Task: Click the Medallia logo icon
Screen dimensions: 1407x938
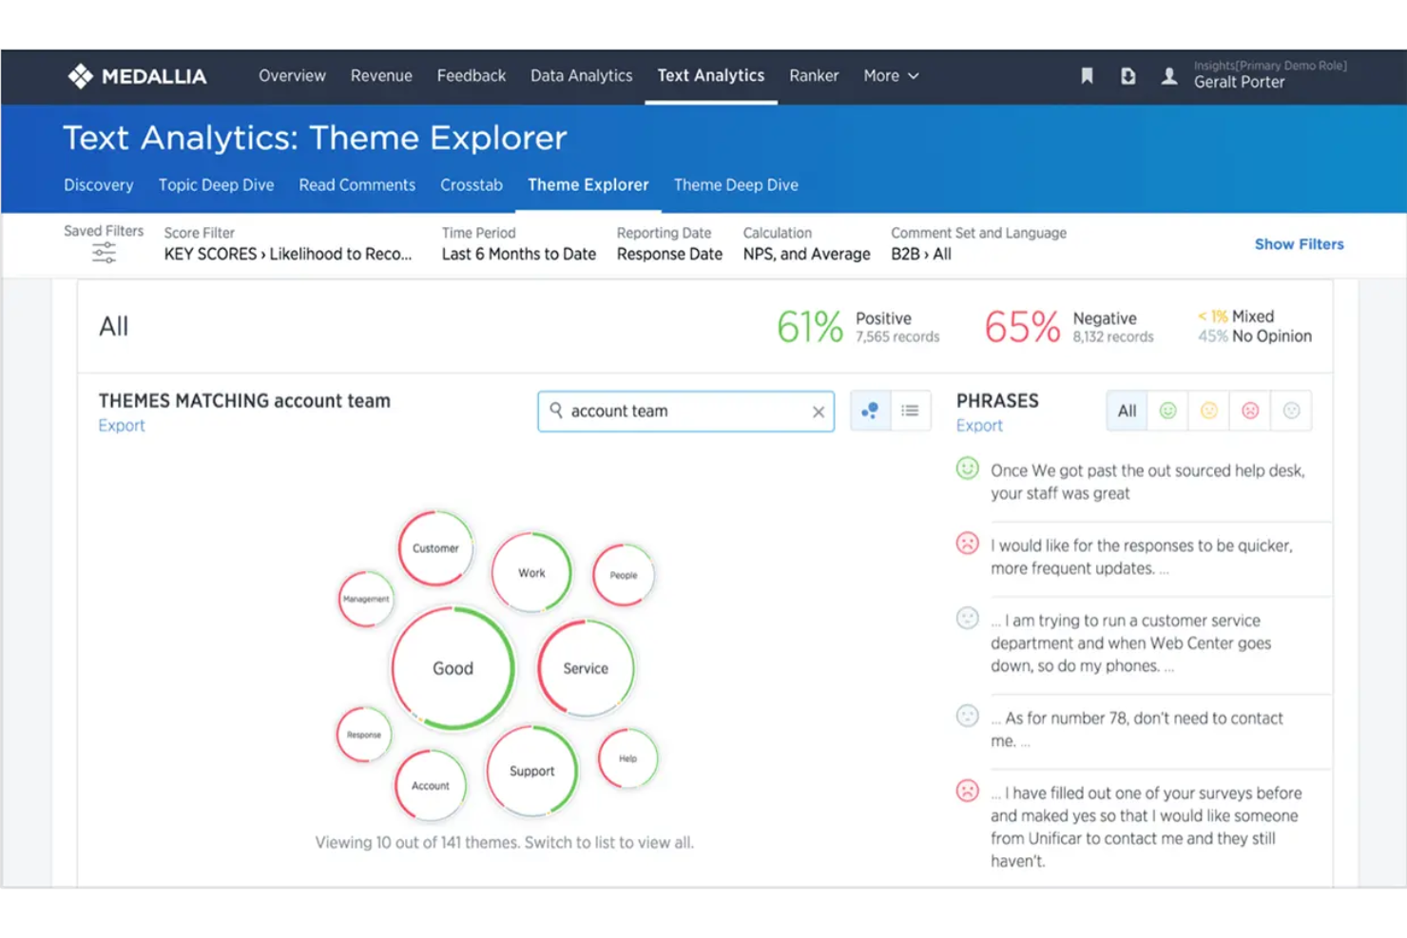Action: click(82, 75)
